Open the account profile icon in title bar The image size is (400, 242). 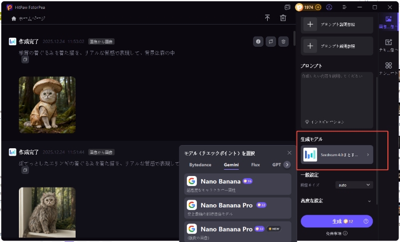[x=329, y=7]
